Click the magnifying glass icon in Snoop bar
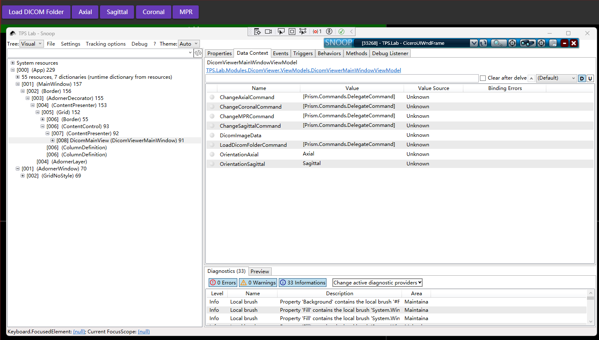 pyautogui.click(x=498, y=43)
